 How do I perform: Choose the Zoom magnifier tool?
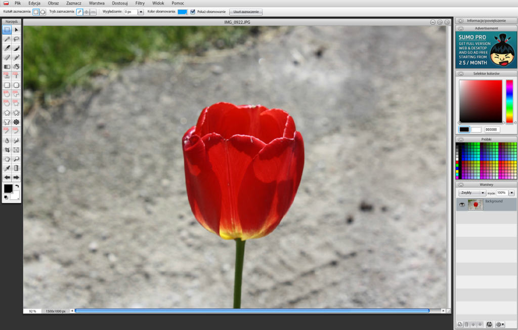16,159
